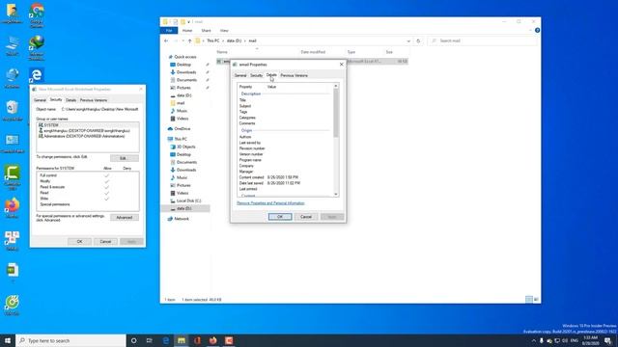This screenshot has width=618, height=347.
Task: Open File Explorer help icon
Action: pyautogui.click(x=537, y=30)
